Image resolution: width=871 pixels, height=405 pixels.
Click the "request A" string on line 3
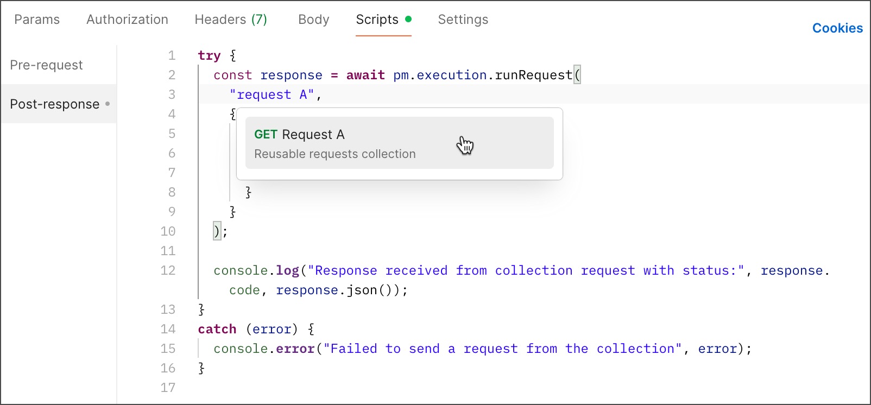(272, 95)
